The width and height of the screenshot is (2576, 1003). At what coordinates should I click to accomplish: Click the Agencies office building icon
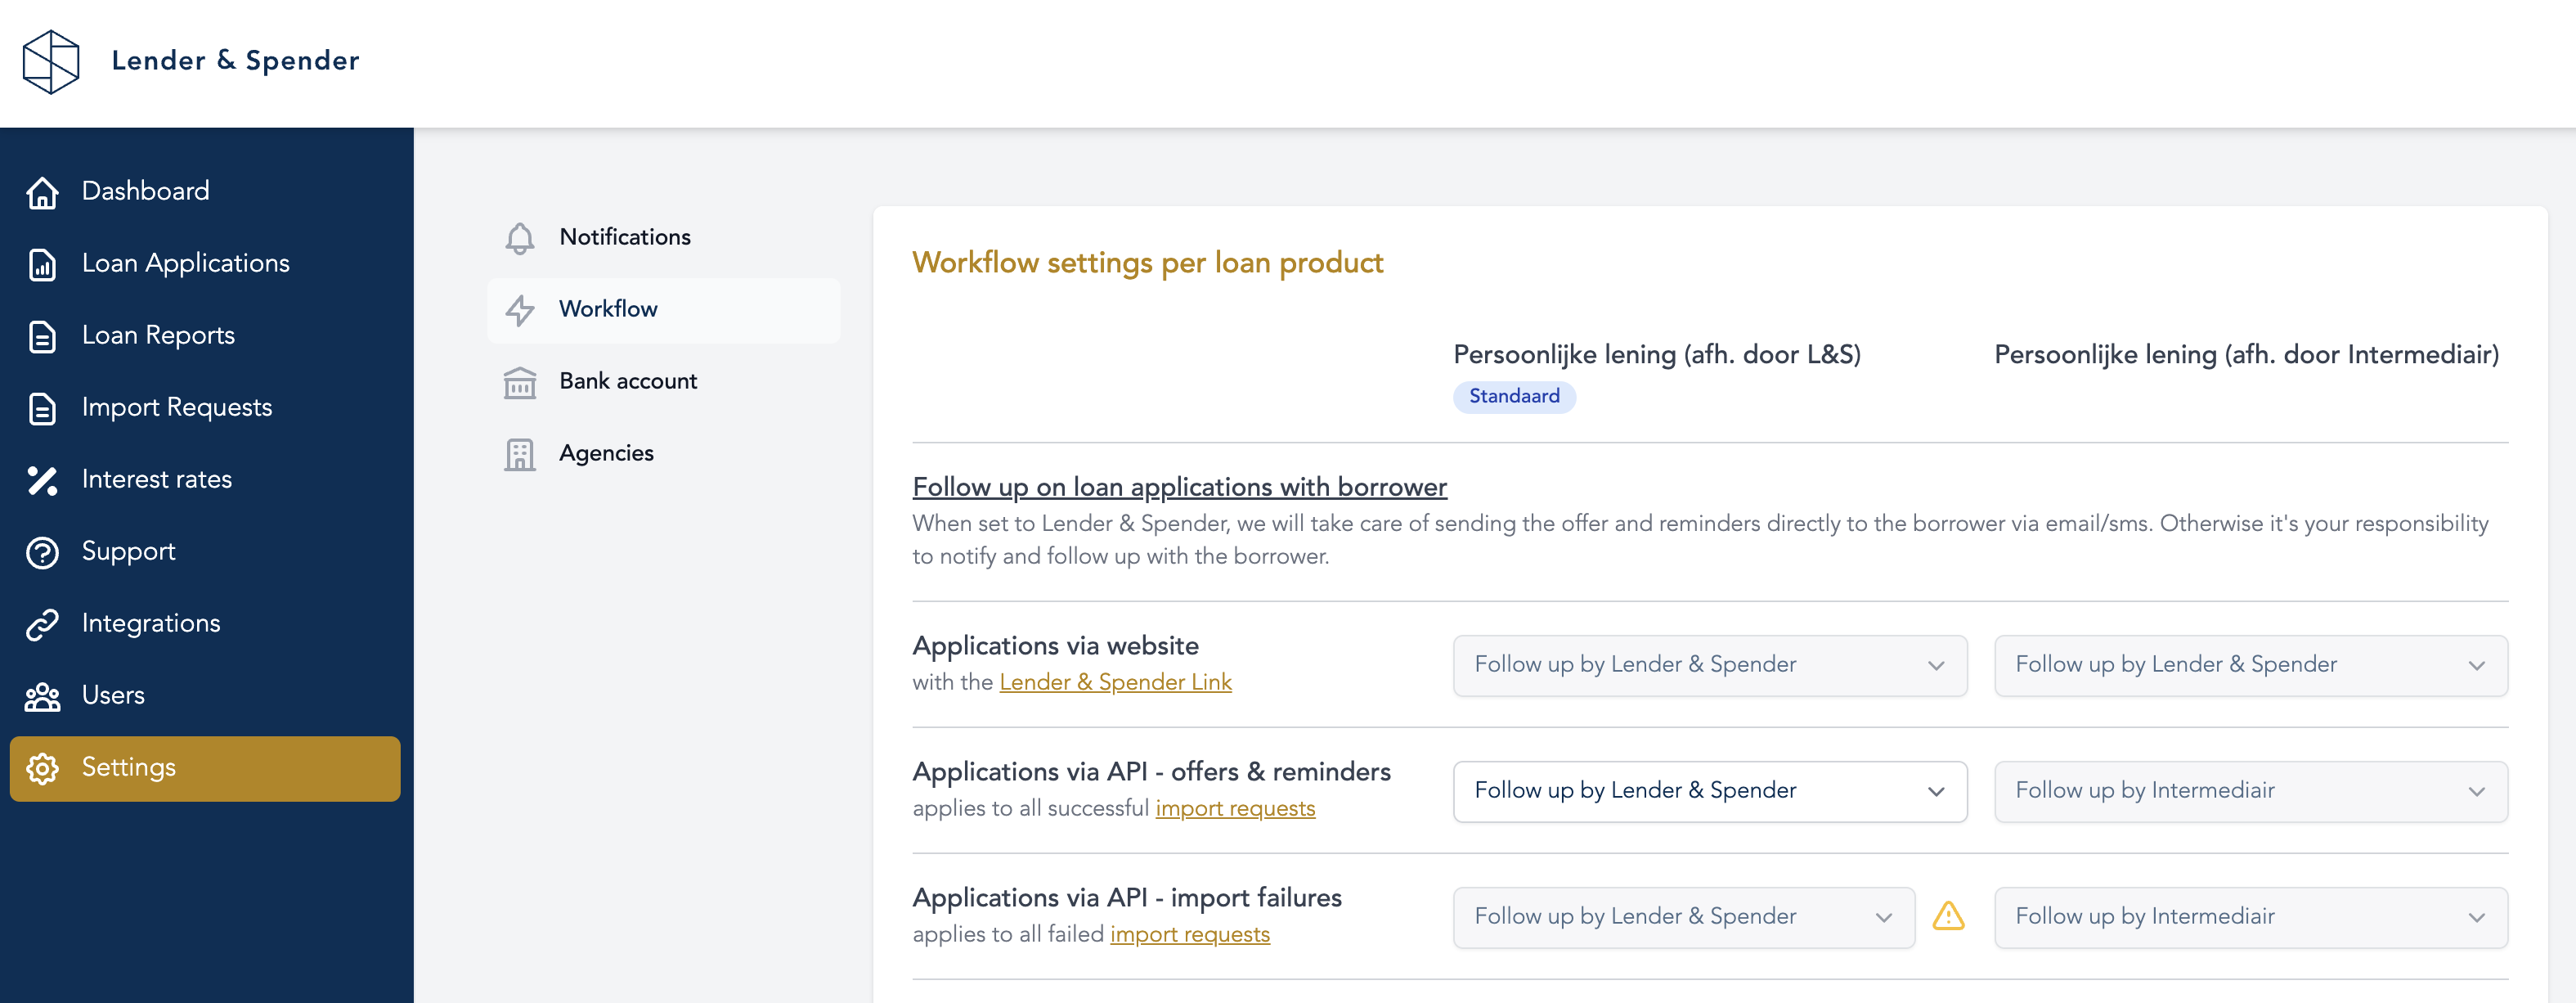(x=519, y=454)
